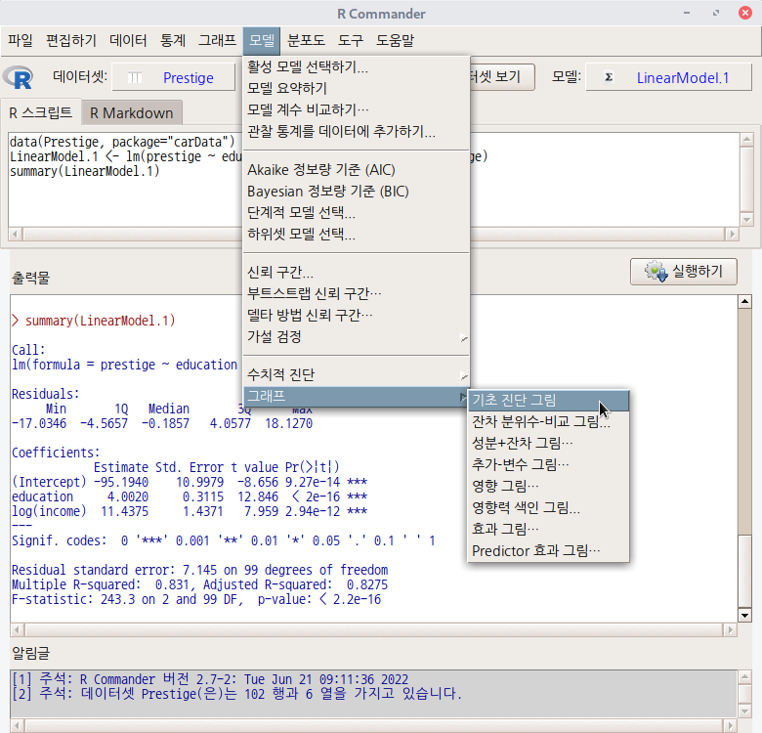This screenshot has width=762, height=733.
Task: Click script editor scroll left arrow
Action: point(15,235)
